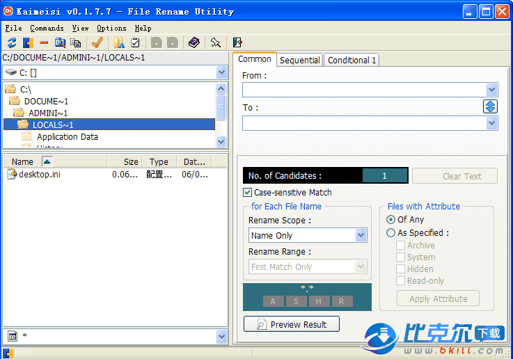The height and width of the screenshot is (359, 513).
Task: Select the As Specified radio button
Action: [x=390, y=233]
